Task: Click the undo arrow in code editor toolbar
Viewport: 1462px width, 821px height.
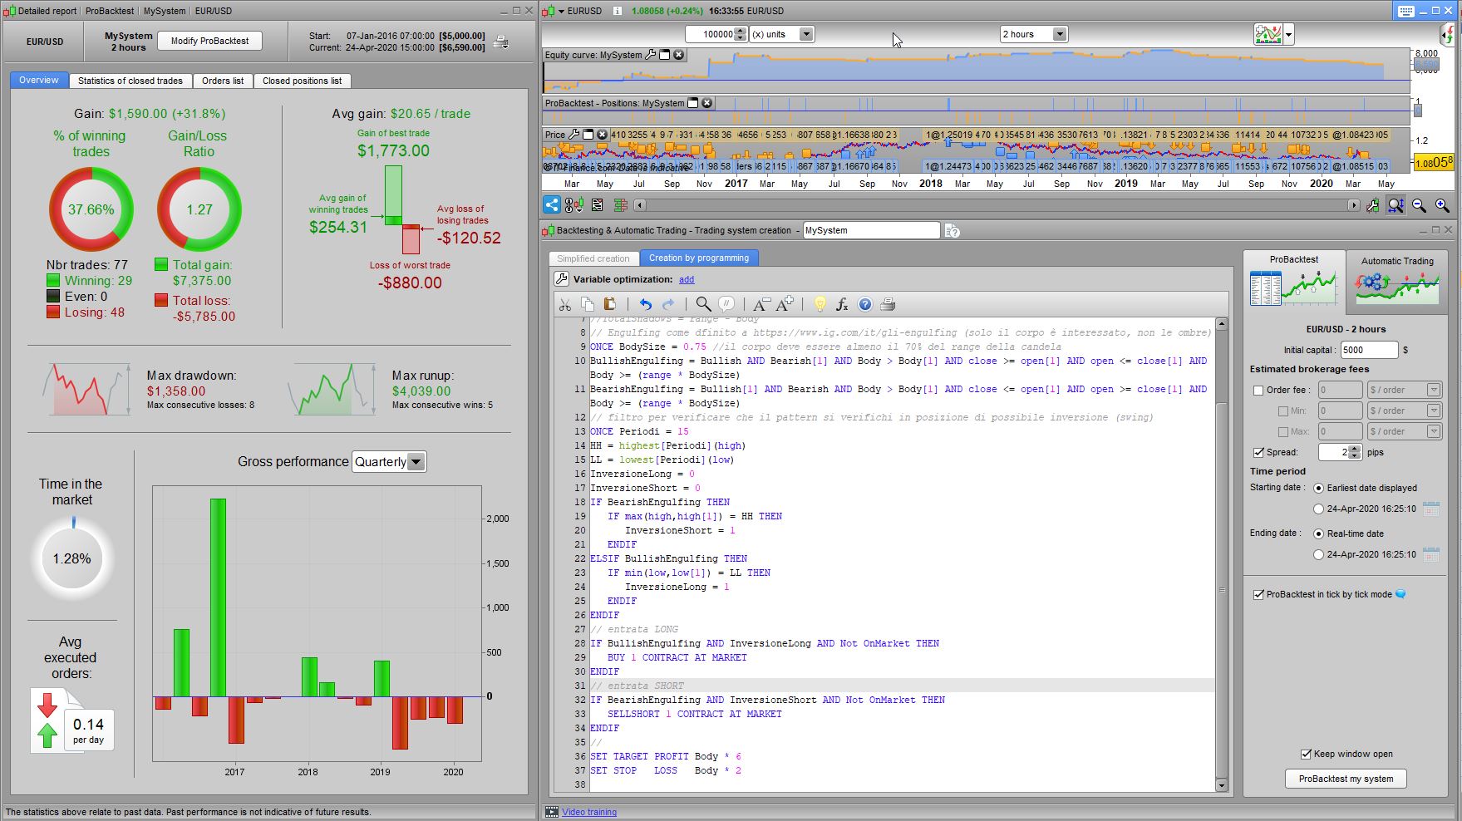Action: [645, 304]
